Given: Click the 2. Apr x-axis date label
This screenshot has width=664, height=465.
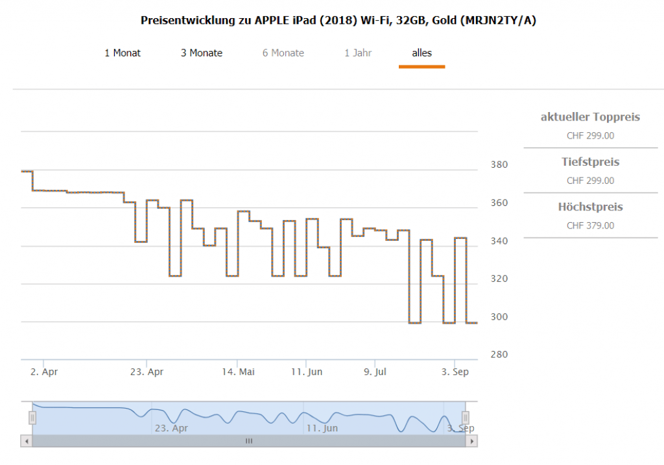Looking at the screenshot, I should click(44, 372).
